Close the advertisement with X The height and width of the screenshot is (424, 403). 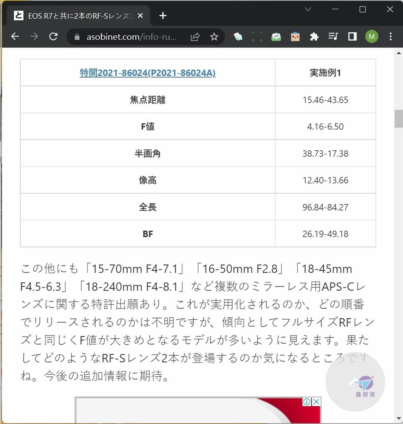tap(316, 402)
